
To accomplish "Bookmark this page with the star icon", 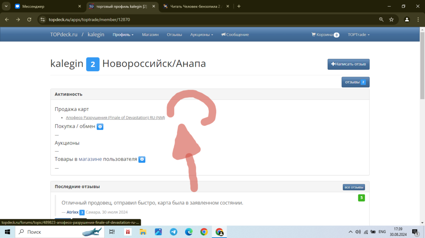I will tap(391, 19).
